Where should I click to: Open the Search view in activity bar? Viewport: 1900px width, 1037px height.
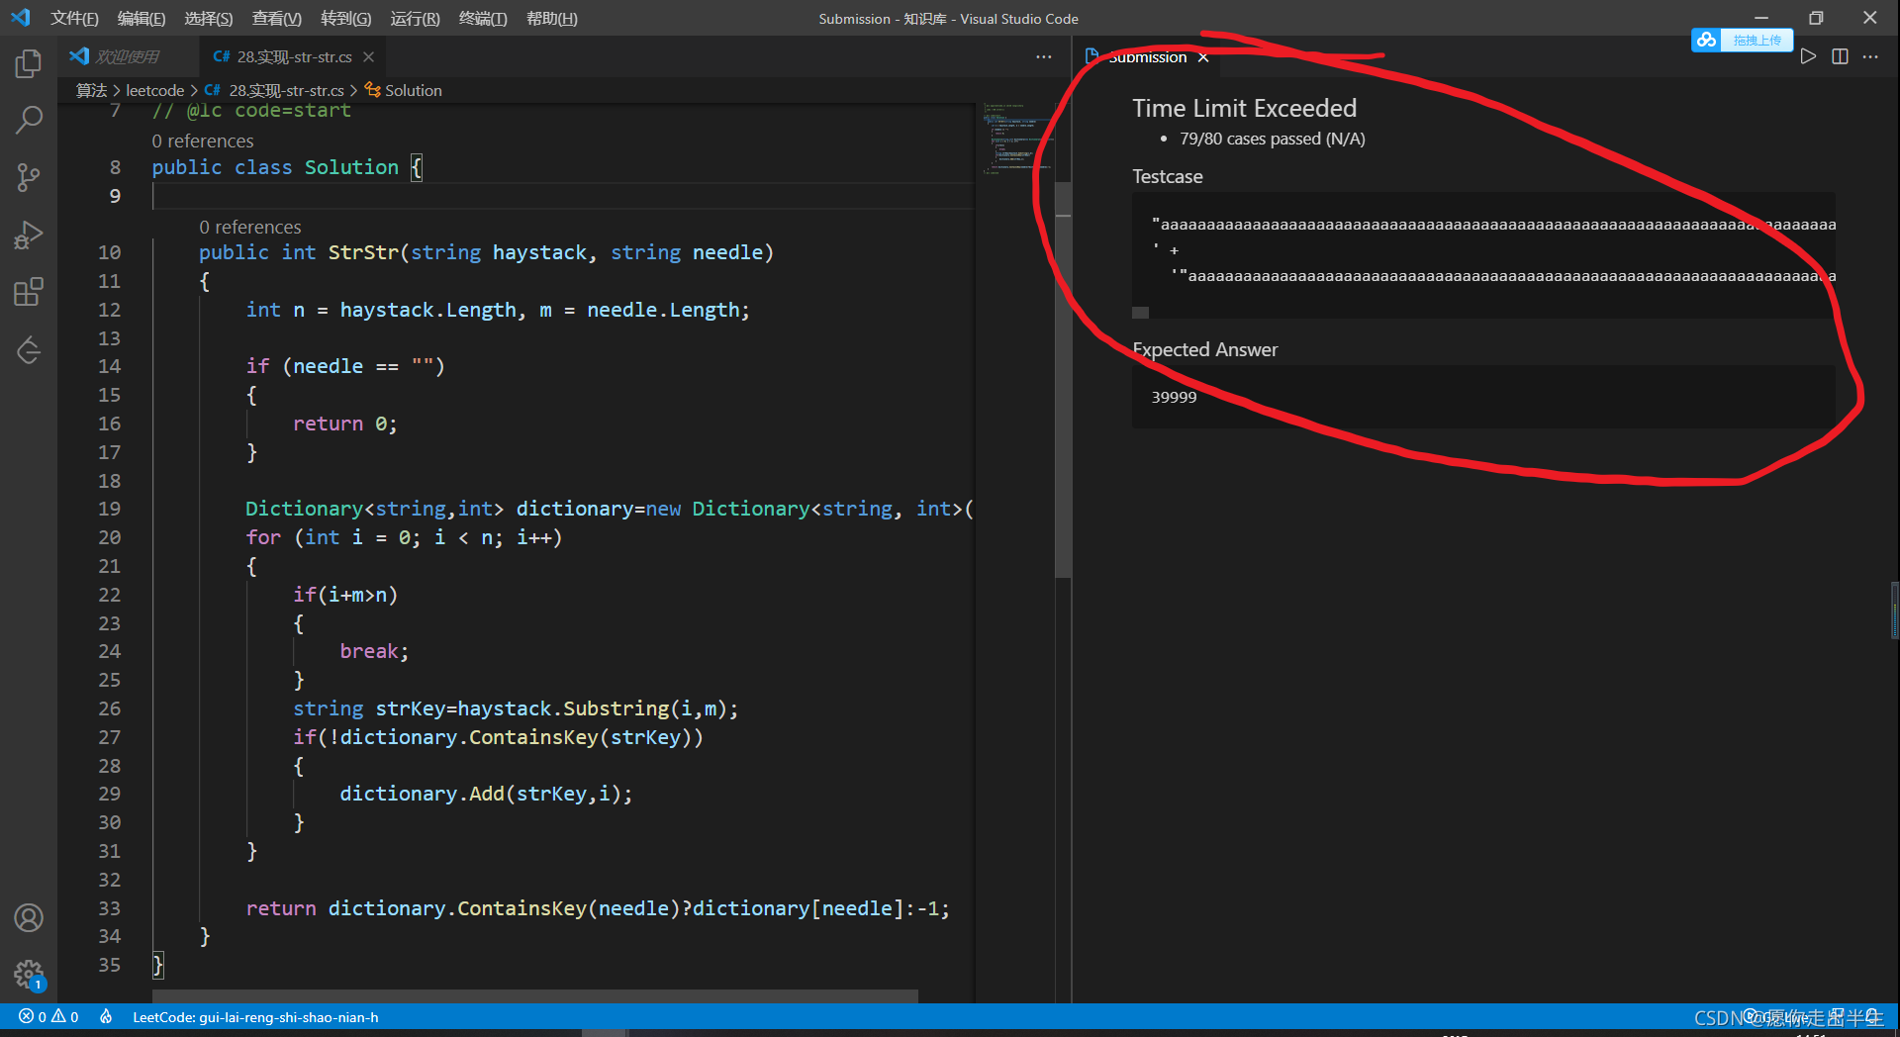click(x=29, y=121)
